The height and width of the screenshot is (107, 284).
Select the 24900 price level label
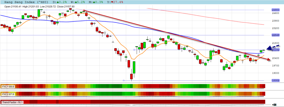click(x=275, y=10)
